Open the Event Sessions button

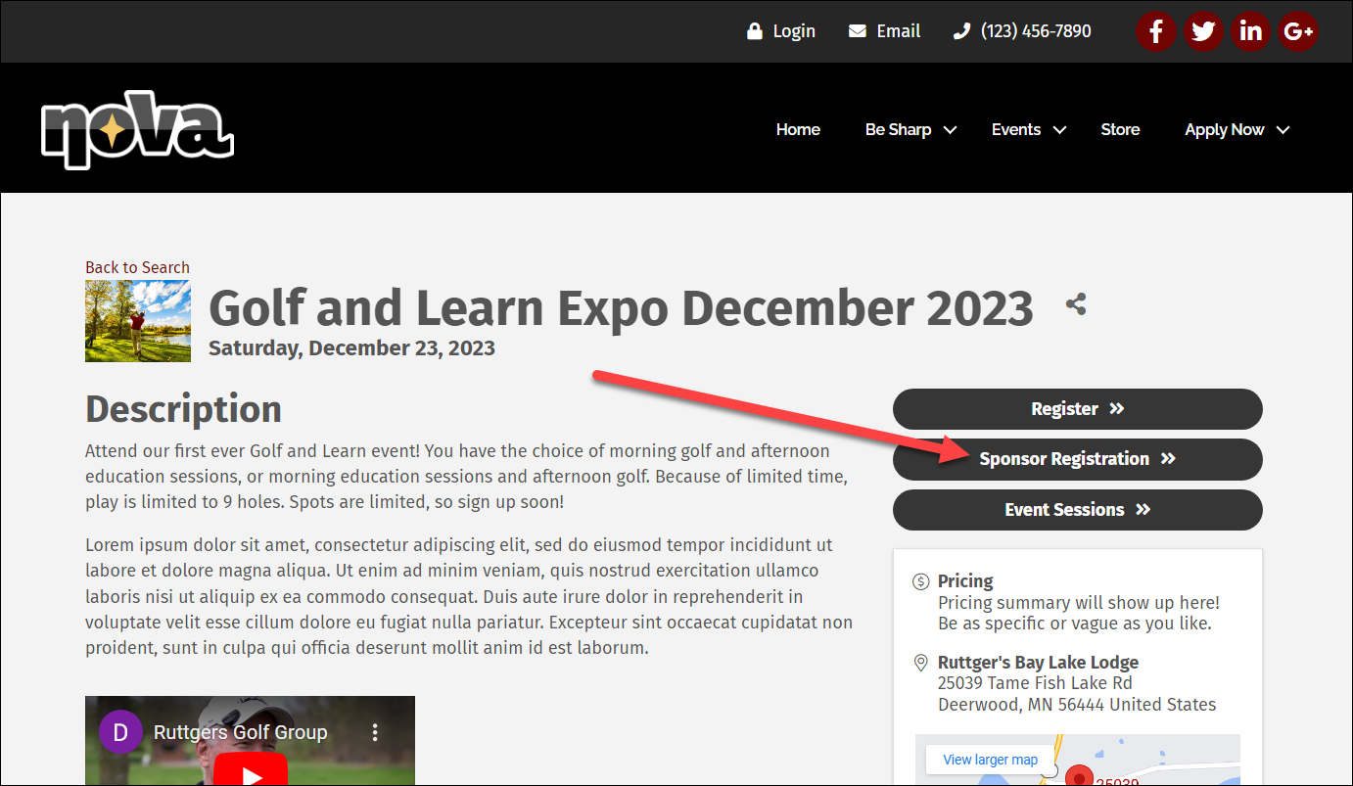(1077, 510)
